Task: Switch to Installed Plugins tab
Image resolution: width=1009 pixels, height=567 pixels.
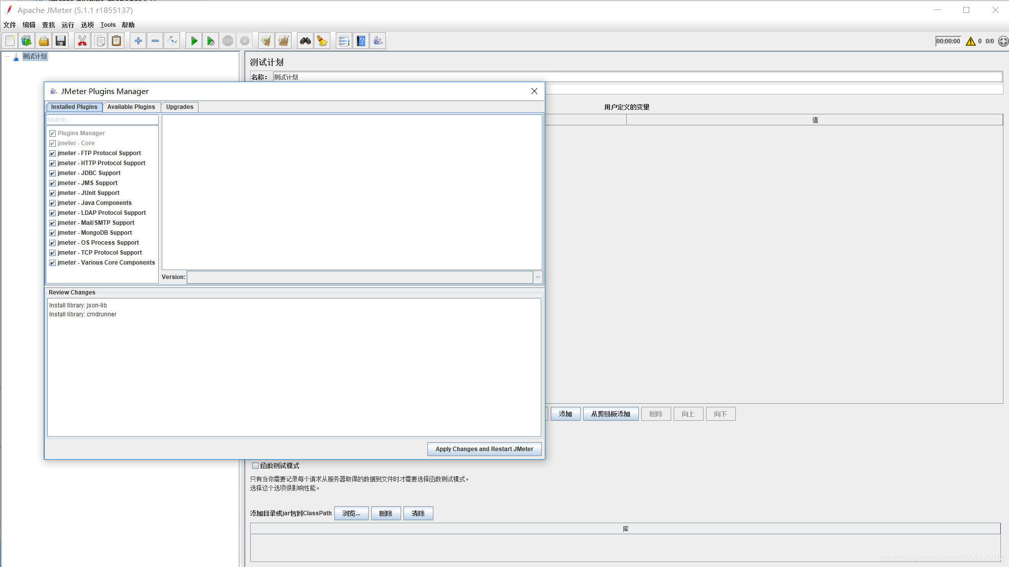Action: pos(74,107)
